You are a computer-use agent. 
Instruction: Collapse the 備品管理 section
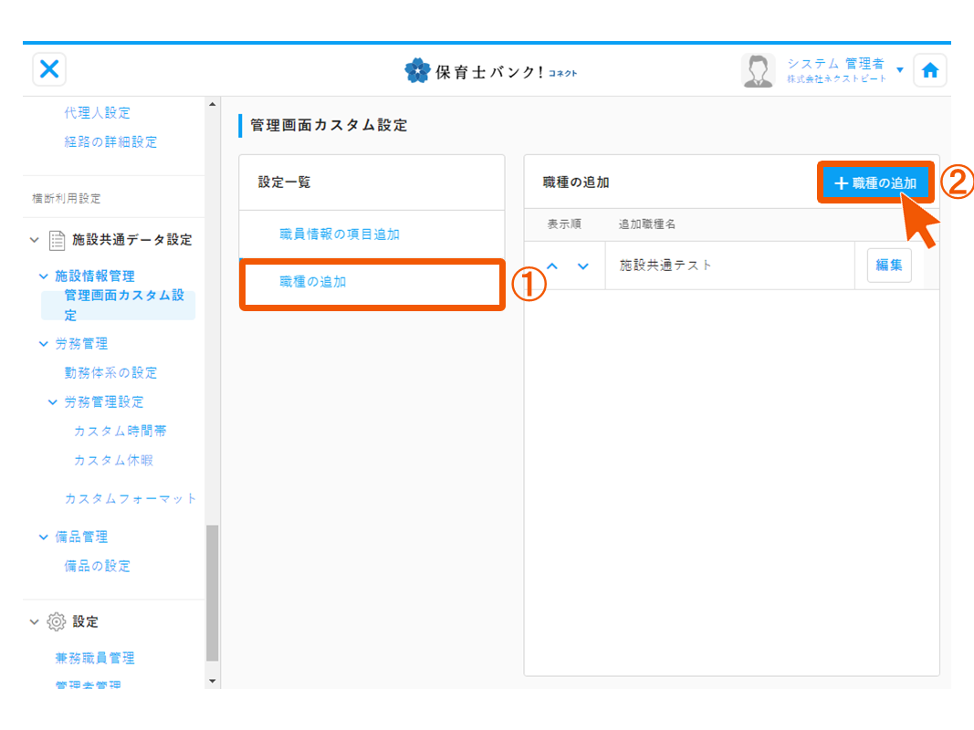pos(44,537)
